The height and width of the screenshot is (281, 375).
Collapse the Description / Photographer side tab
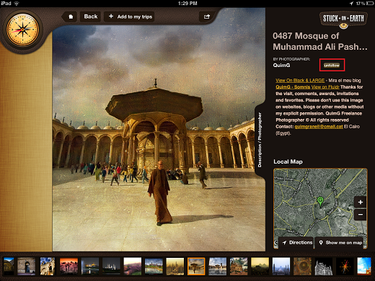pos(260,140)
